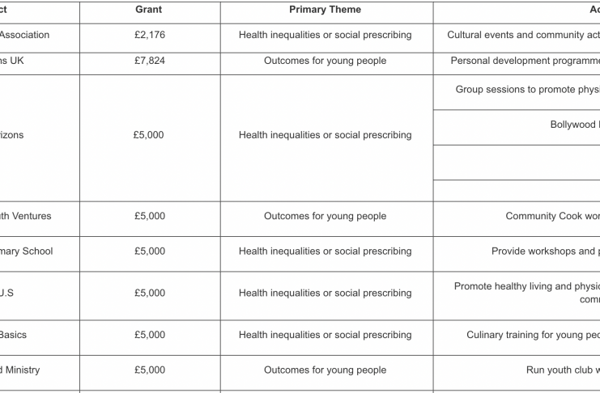Click the Provide workshops activity cell
Image resolution: width=600 pixels, height=393 pixels.
(545, 251)
